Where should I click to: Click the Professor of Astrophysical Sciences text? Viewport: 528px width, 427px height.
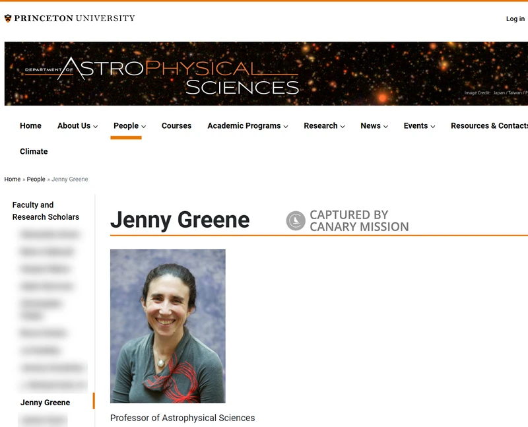183,418
